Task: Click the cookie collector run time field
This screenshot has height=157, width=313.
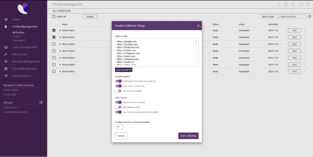Action: (119, 127)
